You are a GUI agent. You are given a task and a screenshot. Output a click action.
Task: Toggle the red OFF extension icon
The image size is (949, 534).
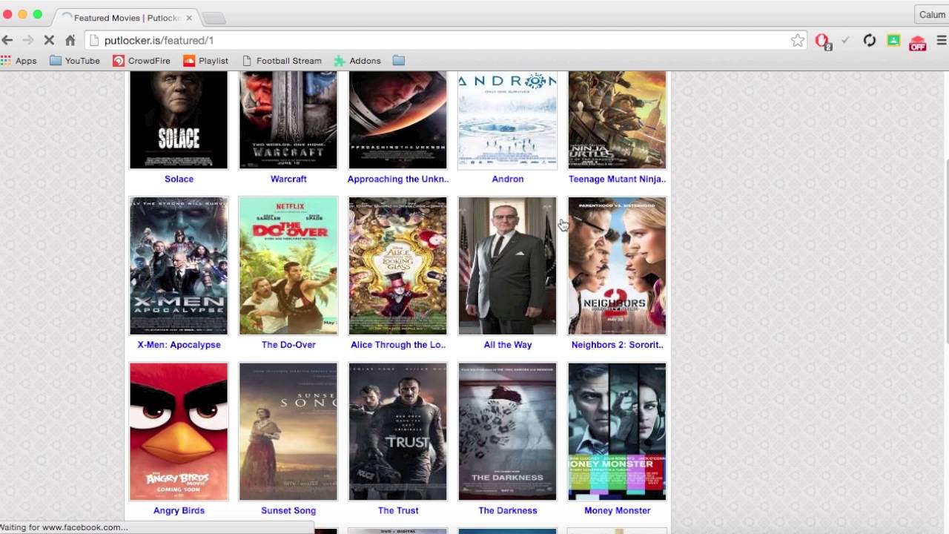[918, 42]
